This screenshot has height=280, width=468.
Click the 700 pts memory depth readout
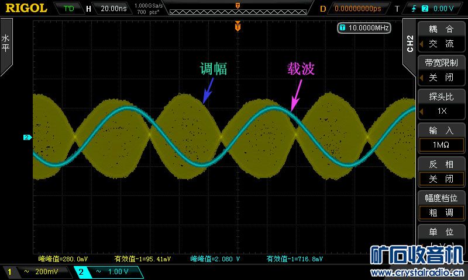click(x=148, y=12)
